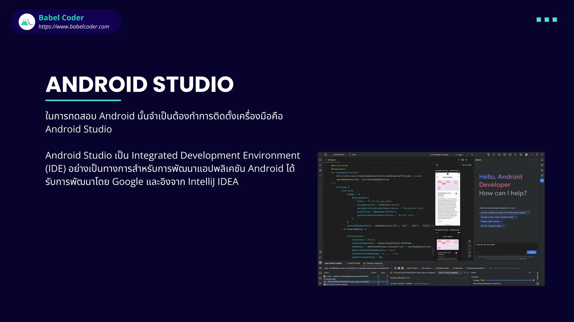Open the All signal states dropdown

pyautogui.click(x=443, y=268)
